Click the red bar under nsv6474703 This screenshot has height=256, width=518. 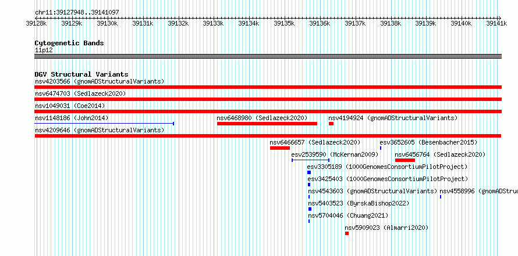click(x=268, y=99)
